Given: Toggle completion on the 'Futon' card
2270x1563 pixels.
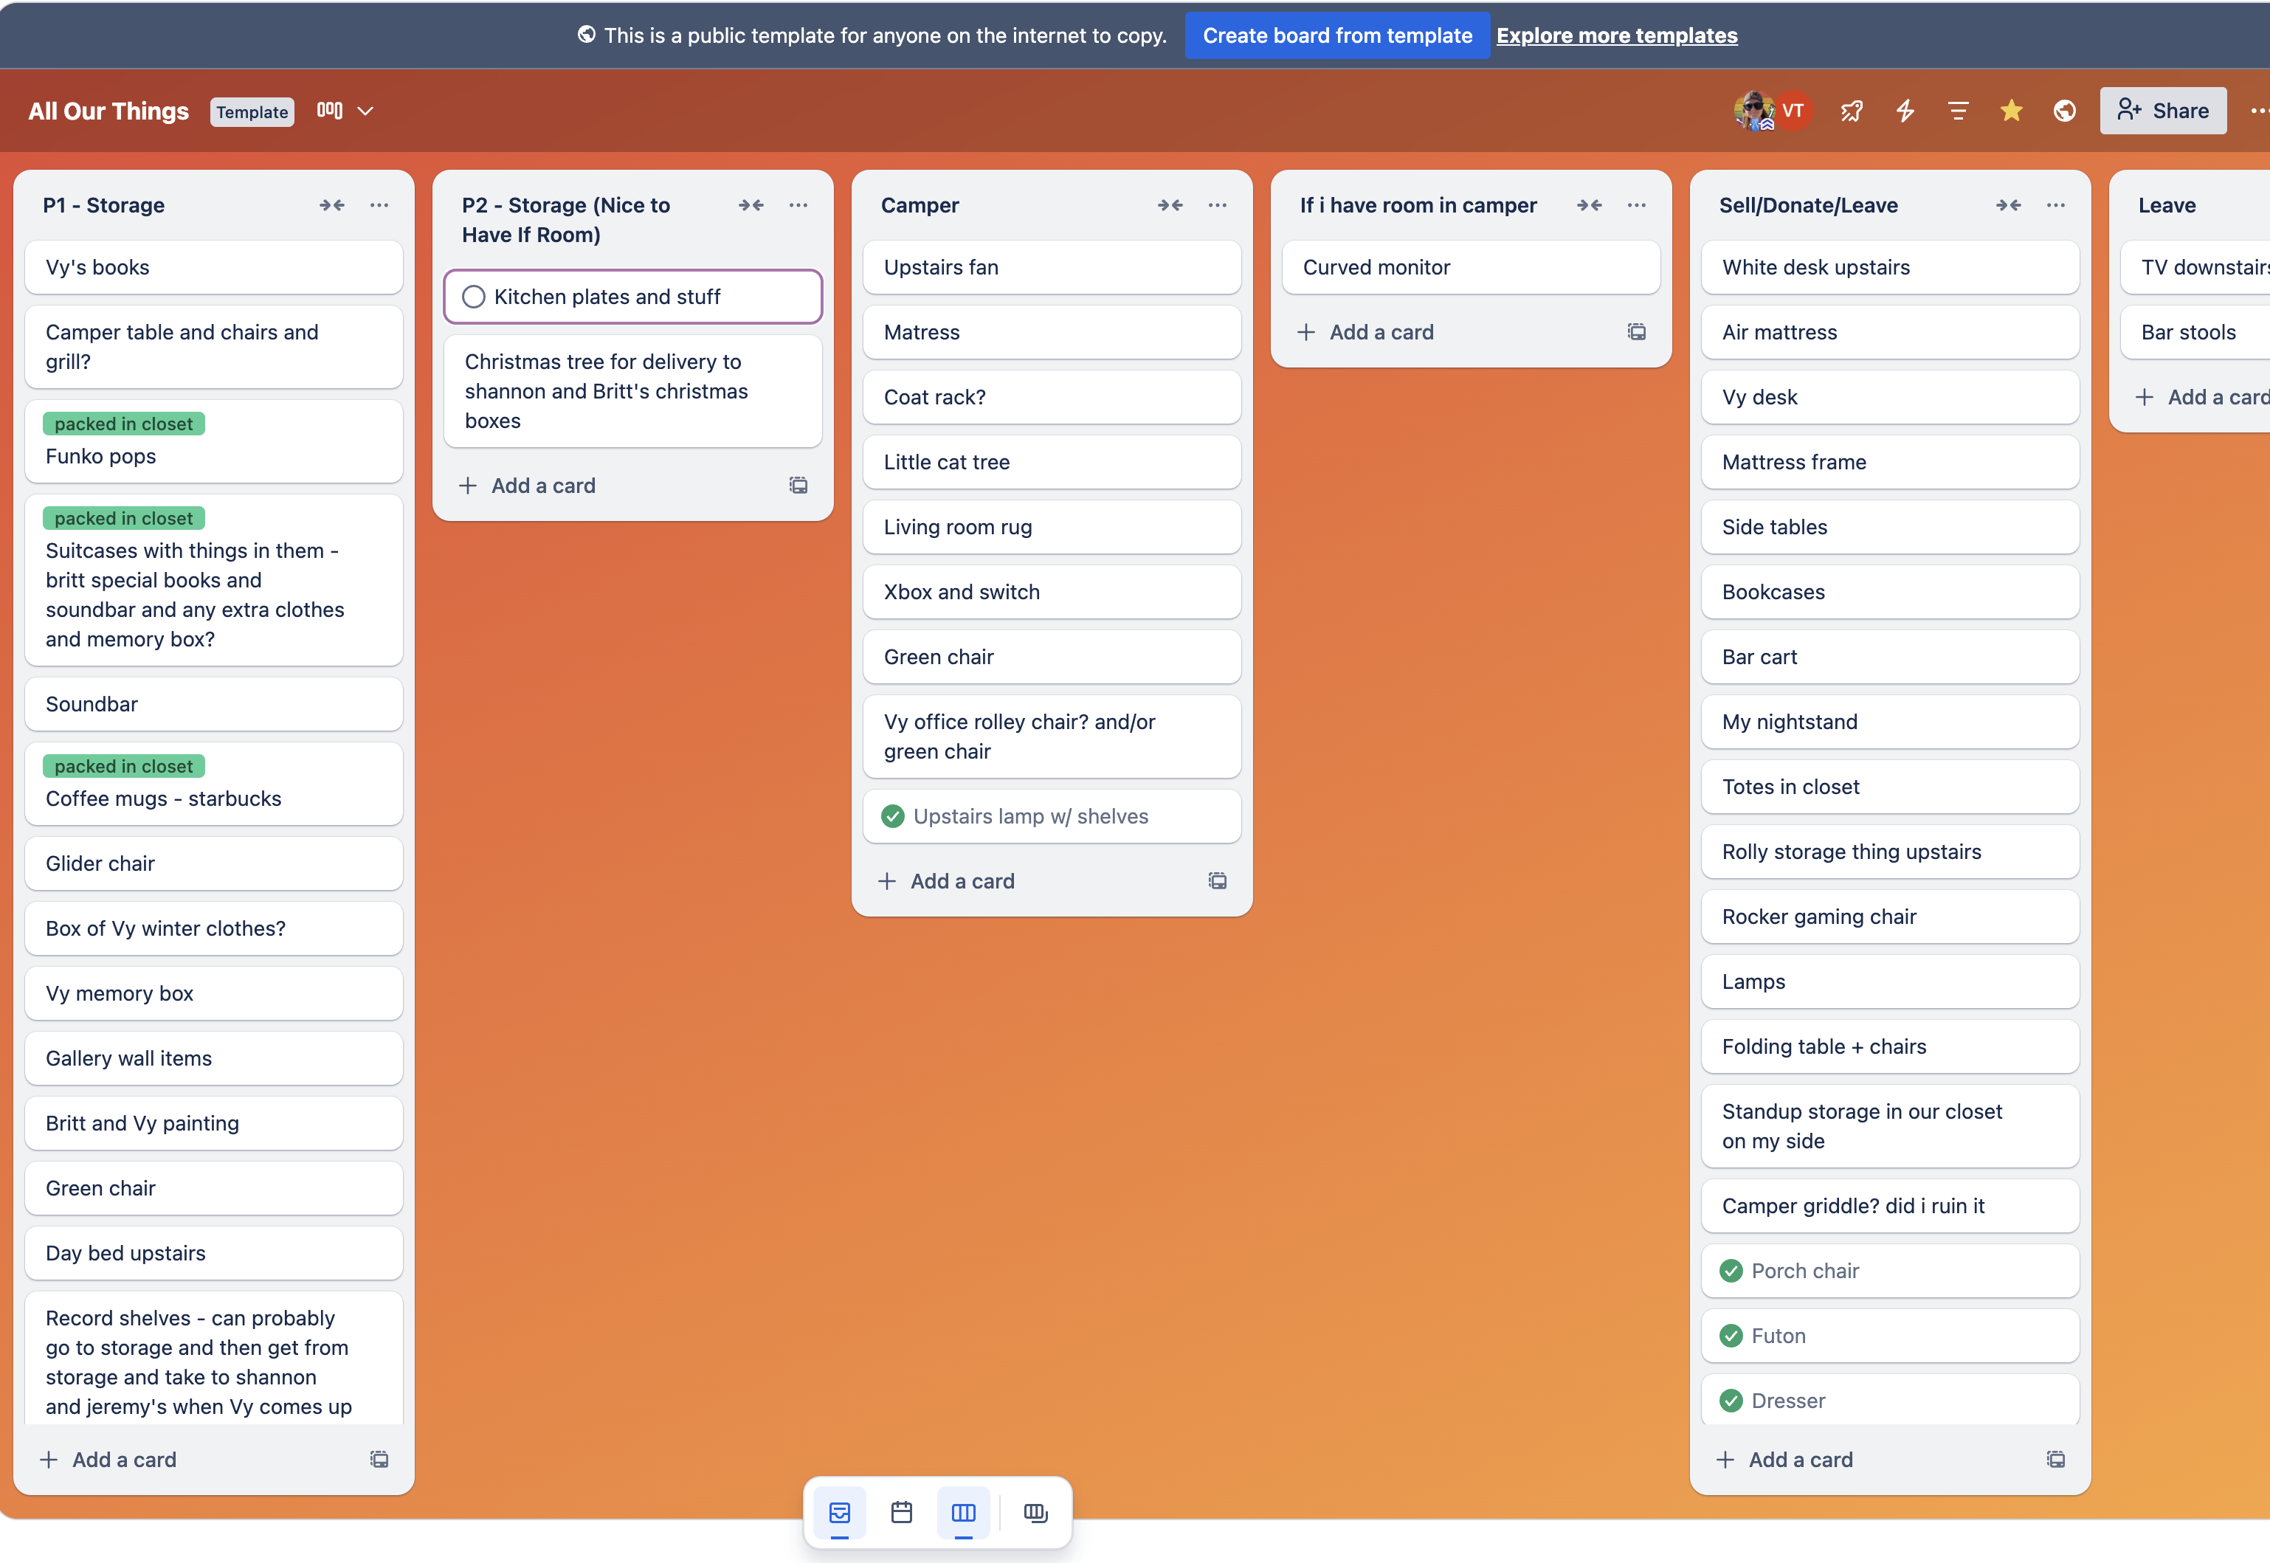Looking at the screenshot, I should click(1732, 1335).
